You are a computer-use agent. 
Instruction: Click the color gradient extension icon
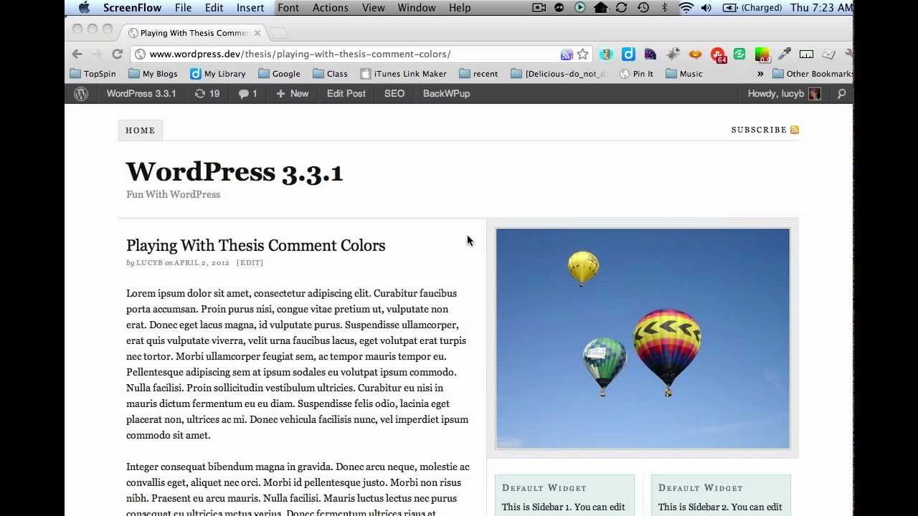point(762,54)
